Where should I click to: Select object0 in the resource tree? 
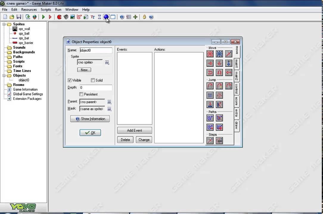coord(24,80)
